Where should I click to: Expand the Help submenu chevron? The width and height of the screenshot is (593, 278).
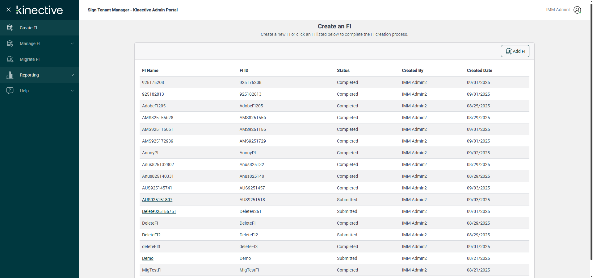click(72, 91)
